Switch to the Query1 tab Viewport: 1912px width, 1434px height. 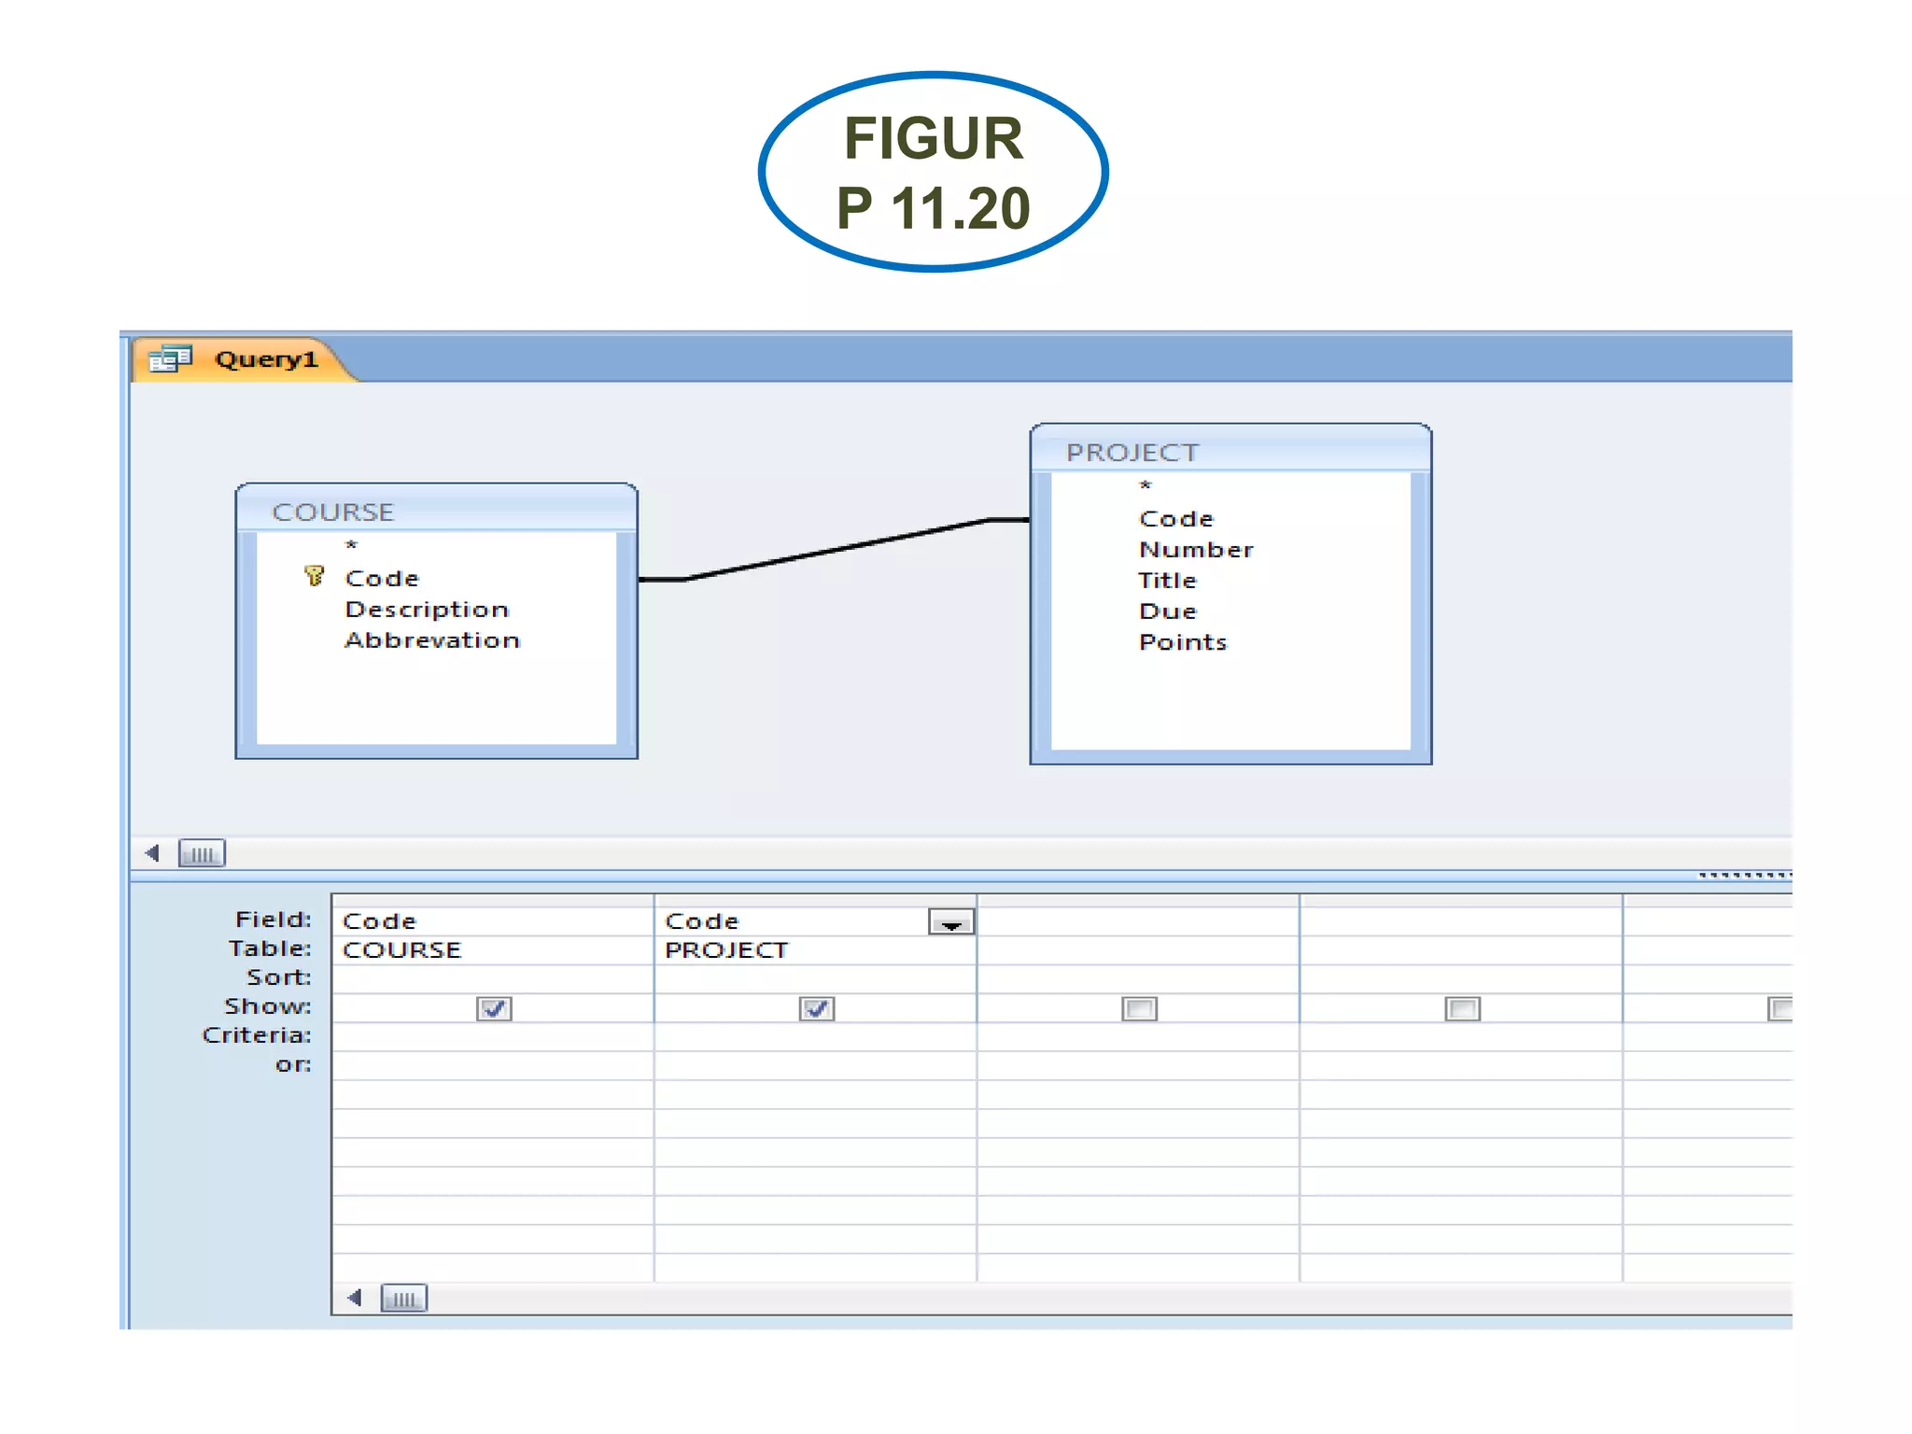pos(265,359)
